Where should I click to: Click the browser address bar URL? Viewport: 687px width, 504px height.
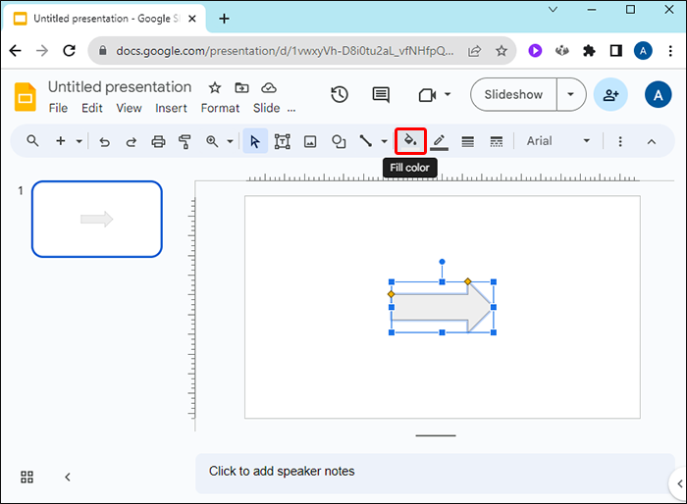[x=285, y=51]
